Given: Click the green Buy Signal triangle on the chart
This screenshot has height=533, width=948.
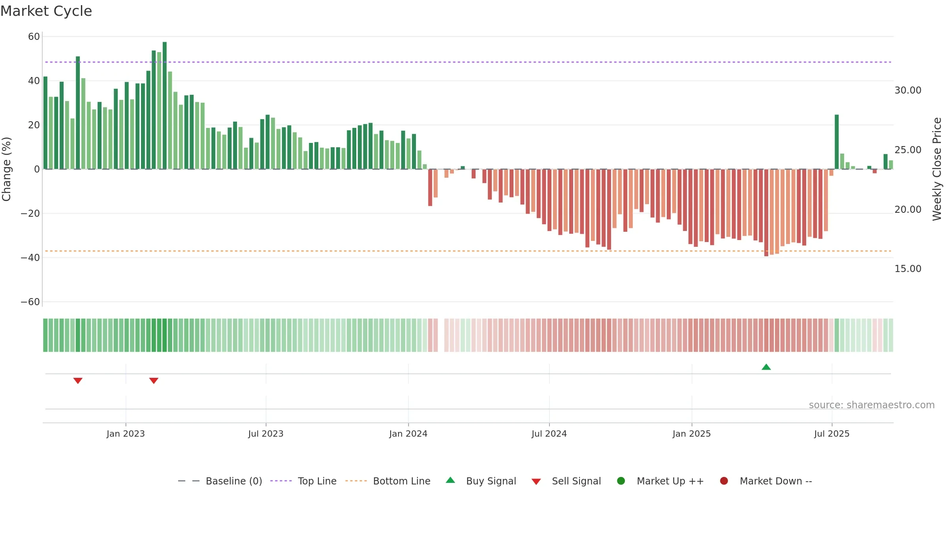Looking at the screenshot, I should pyautogui.click(x=766, y=367).
